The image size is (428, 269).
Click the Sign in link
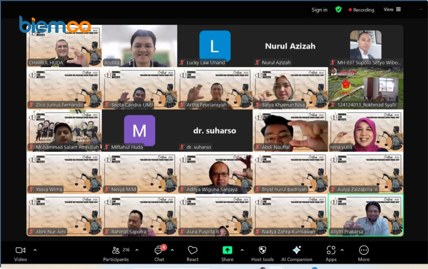[319, 10]
